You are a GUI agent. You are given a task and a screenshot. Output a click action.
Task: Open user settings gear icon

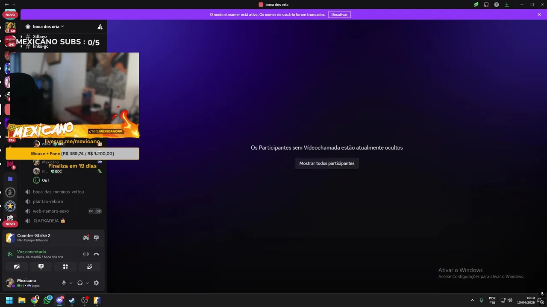[96, 283]
